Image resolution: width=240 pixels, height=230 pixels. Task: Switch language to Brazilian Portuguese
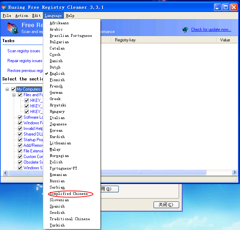point(72,35)
